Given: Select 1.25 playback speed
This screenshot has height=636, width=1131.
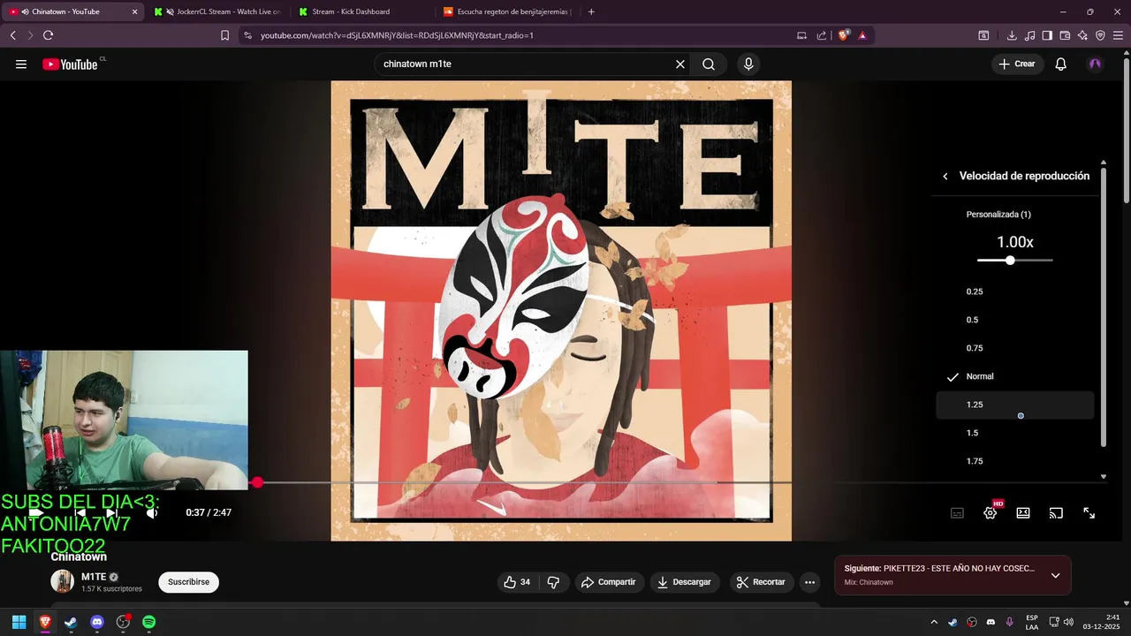Looking at the screenshot, I should pyautogui.click(x=1015, y=405).
